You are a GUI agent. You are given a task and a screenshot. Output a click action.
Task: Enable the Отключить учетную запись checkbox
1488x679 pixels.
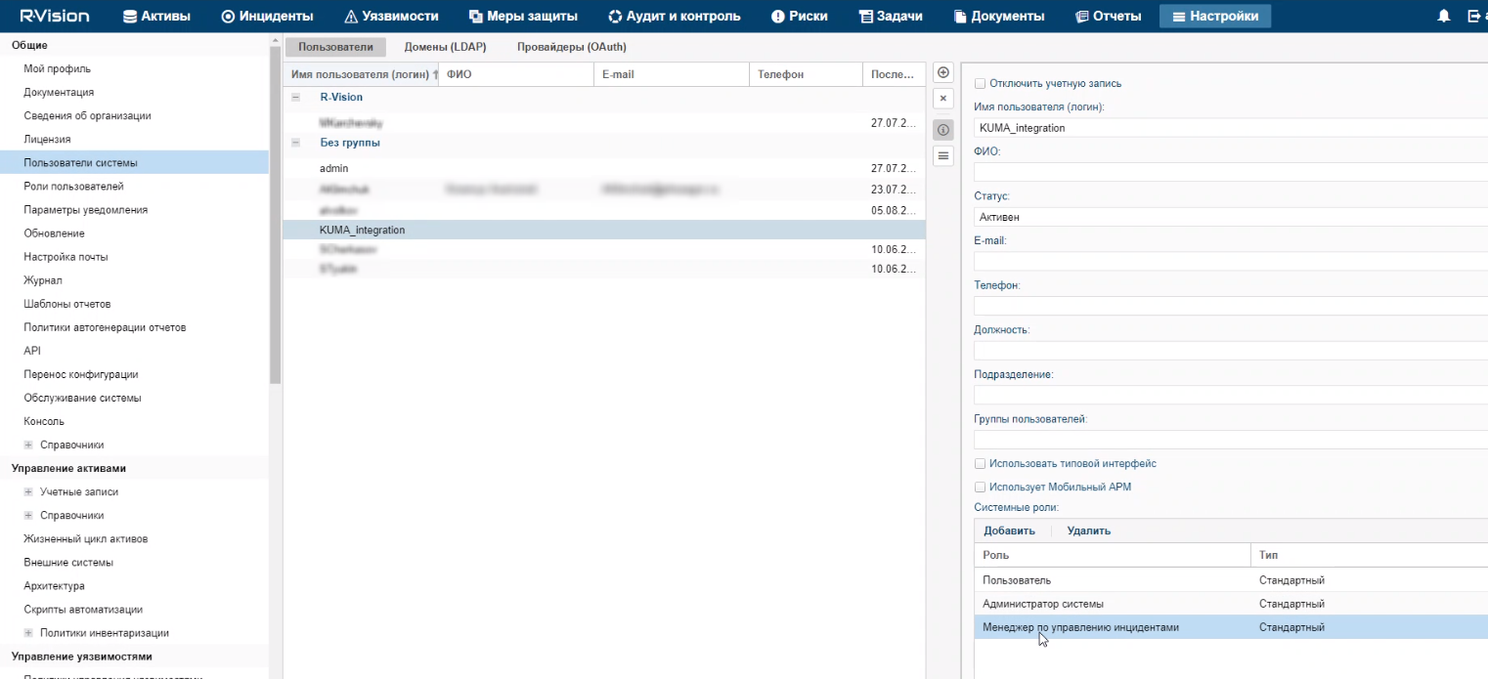(x=979, y=84)
